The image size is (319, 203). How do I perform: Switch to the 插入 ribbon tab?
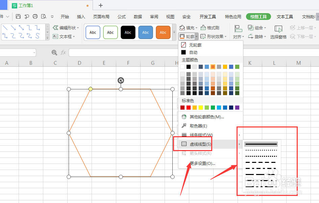click(x=81, y=16)
